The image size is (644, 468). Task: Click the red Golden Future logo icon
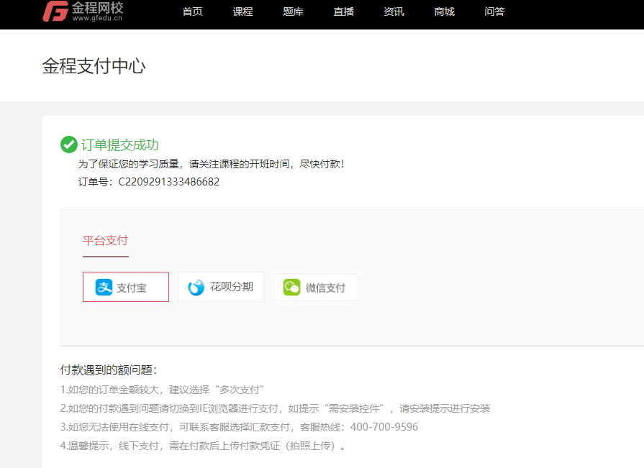[55, 12]
